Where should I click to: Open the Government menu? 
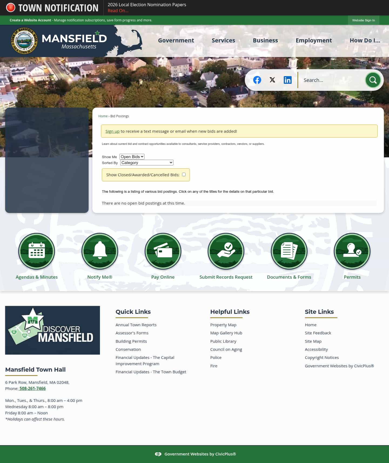(x=176, y=41)
